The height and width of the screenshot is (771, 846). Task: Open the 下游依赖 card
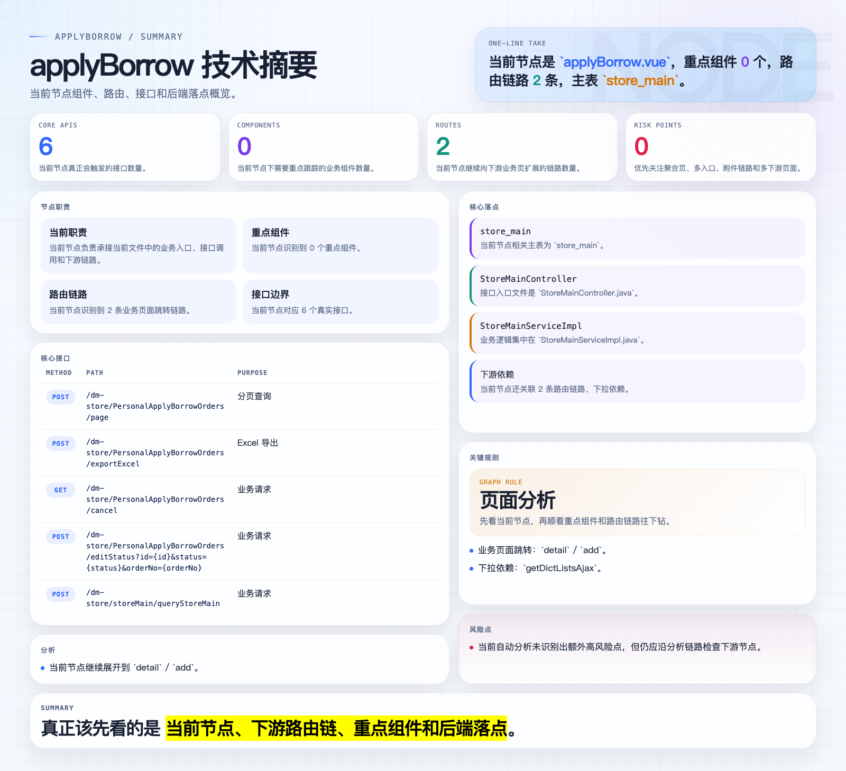point(637,381)
